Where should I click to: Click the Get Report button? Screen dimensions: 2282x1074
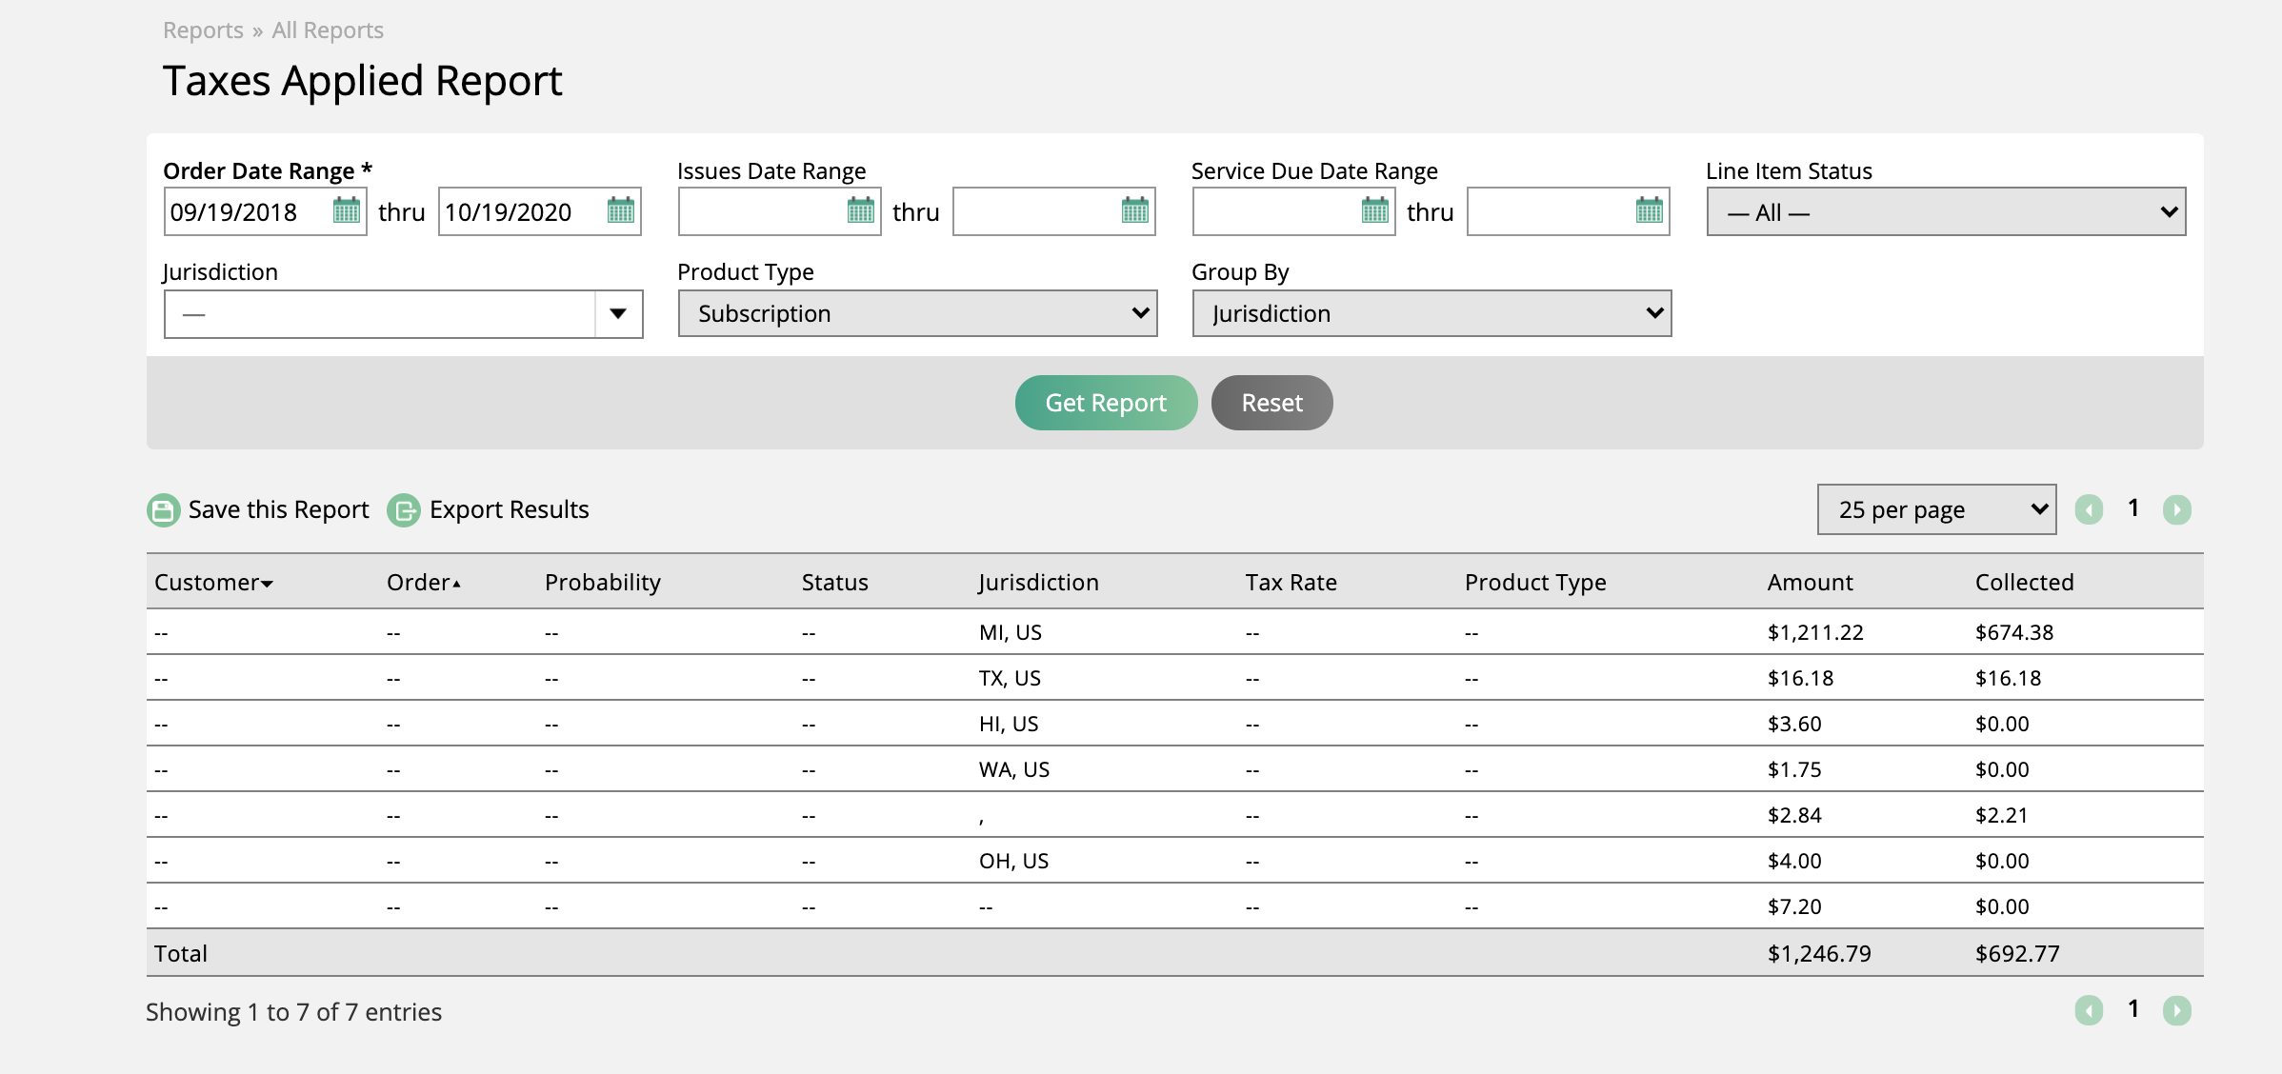1106,402
